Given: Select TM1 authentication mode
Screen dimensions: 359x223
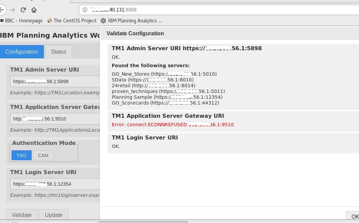Looking at the screenshot, I should pyautogui.click(x=21, y=155).
